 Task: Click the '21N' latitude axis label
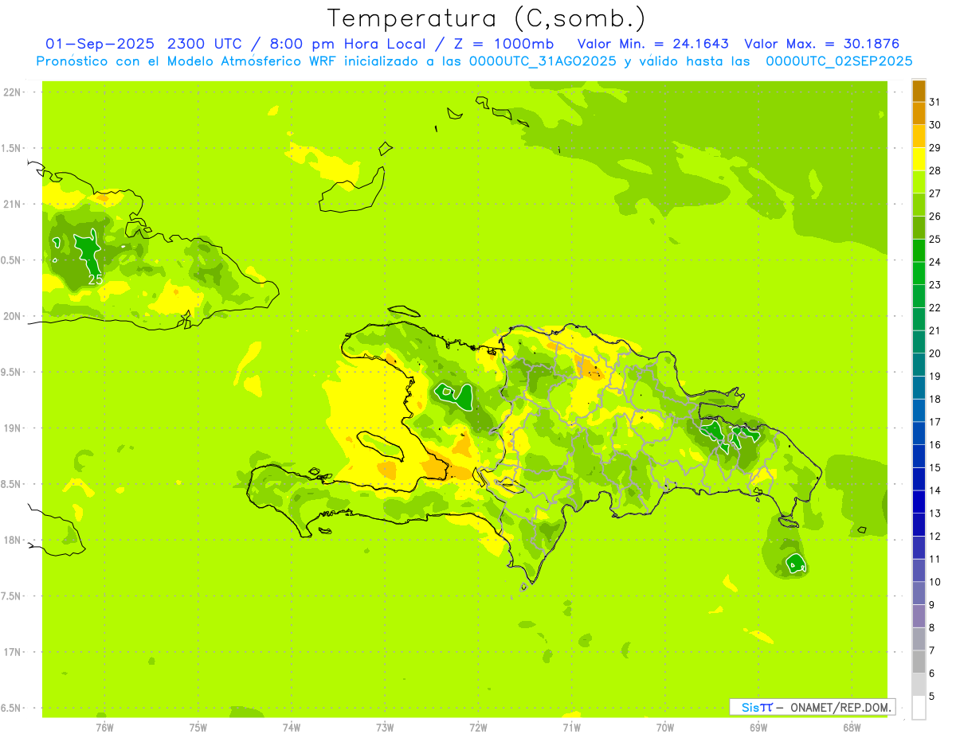tap(14, 205)
